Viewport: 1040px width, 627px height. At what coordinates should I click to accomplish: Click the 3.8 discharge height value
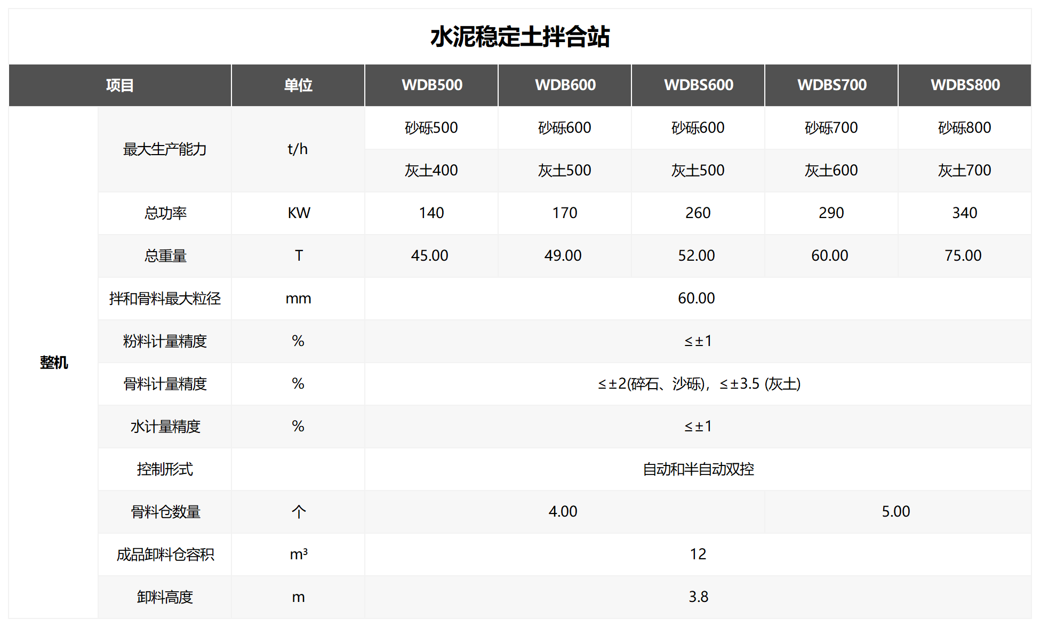698,597
